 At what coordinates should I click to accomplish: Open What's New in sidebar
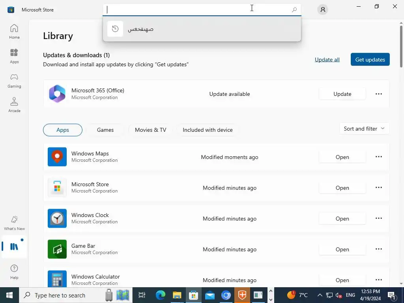tap(14, 223)
